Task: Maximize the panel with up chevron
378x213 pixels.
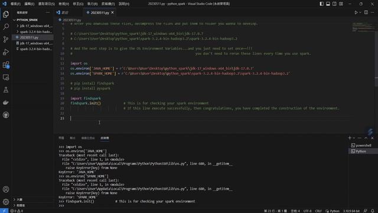Action: pyautogui.click(x=366, y=138)
